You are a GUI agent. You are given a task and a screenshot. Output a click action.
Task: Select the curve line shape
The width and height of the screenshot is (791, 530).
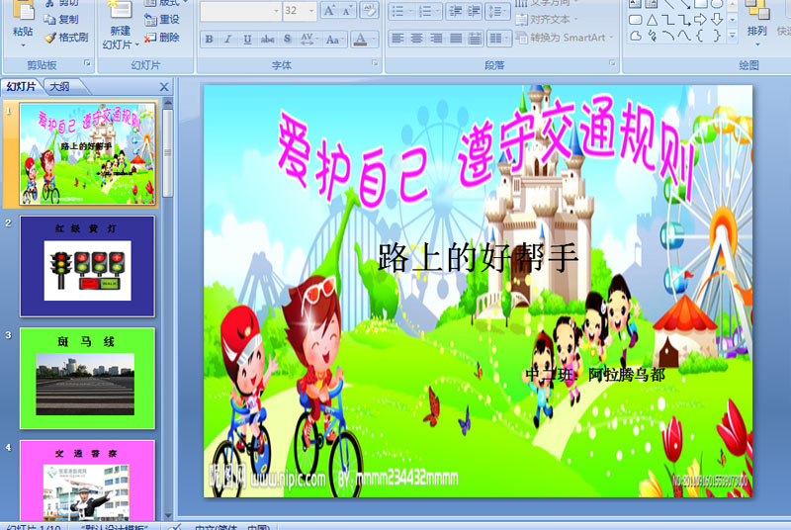coord(684,36)
